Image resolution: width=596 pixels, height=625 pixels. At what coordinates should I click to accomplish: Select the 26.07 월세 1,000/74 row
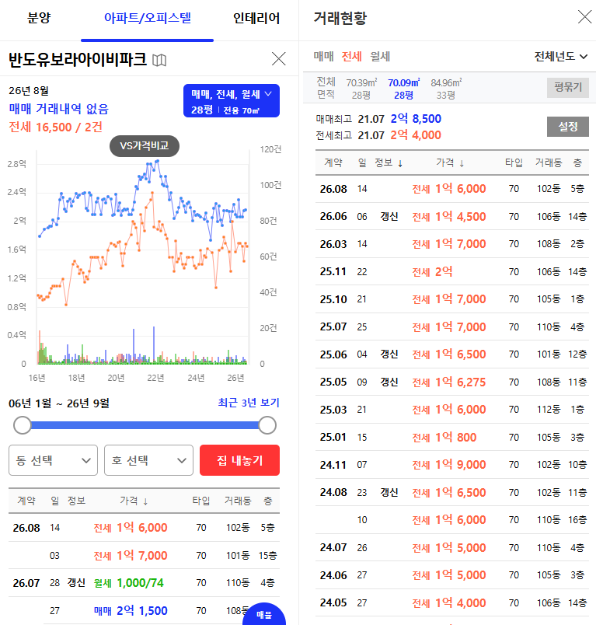click(145, 583)
